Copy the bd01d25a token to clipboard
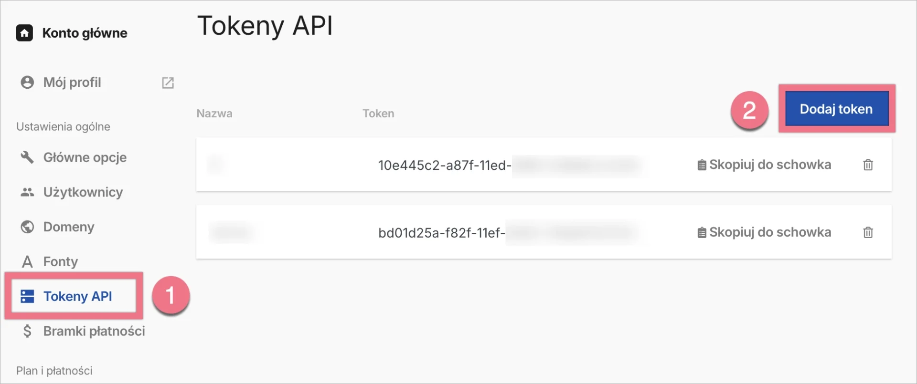917x384 pixels. pos(764,233)
